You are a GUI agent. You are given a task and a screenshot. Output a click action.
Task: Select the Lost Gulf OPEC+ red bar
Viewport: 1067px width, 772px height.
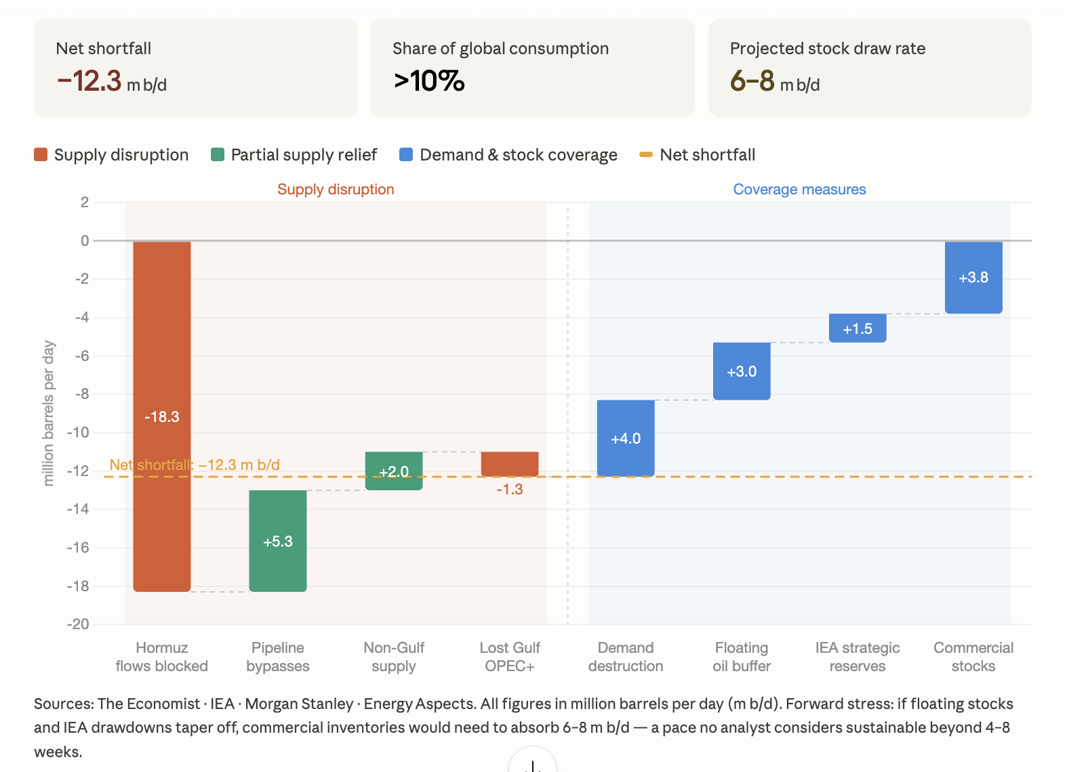click(x=510, y=464)
